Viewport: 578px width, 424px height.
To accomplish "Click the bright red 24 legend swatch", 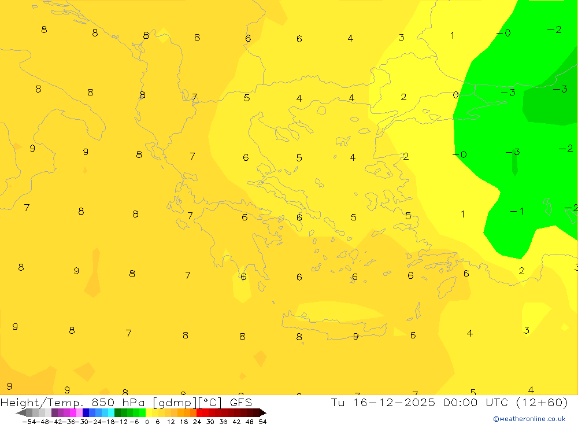I will (x=199, y=412).
